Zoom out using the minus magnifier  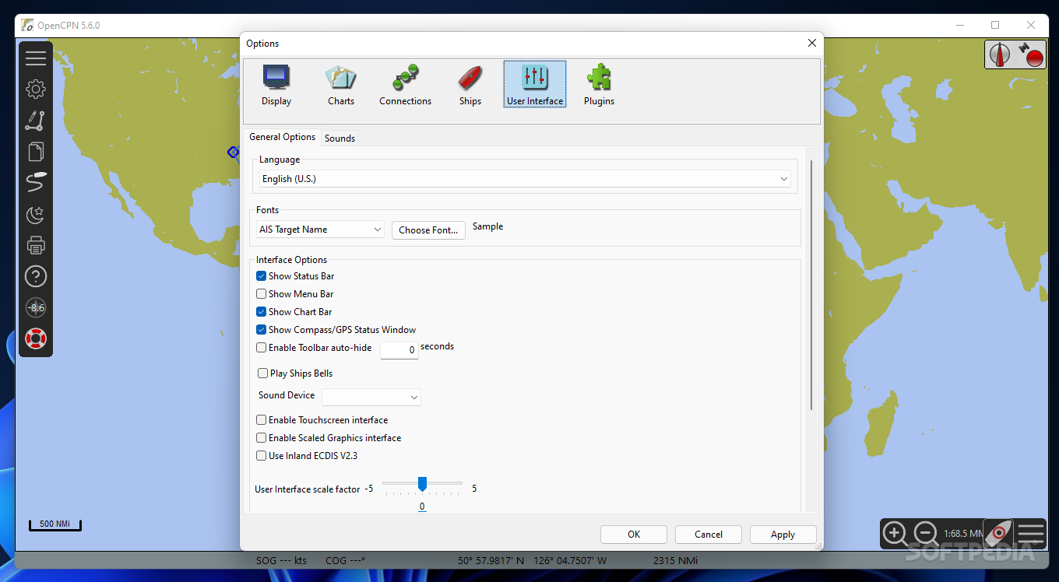(x=926, y=534)
